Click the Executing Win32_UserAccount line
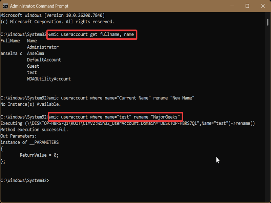This screenshot has height=203, width=271. click(x=128, y=123)
